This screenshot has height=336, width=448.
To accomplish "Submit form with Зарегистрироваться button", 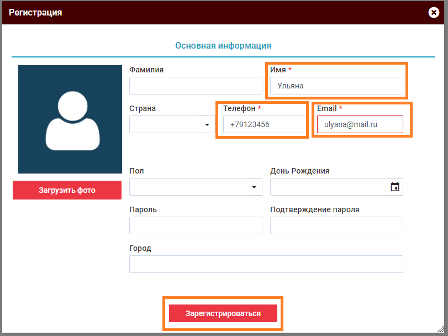I will 223,313.
